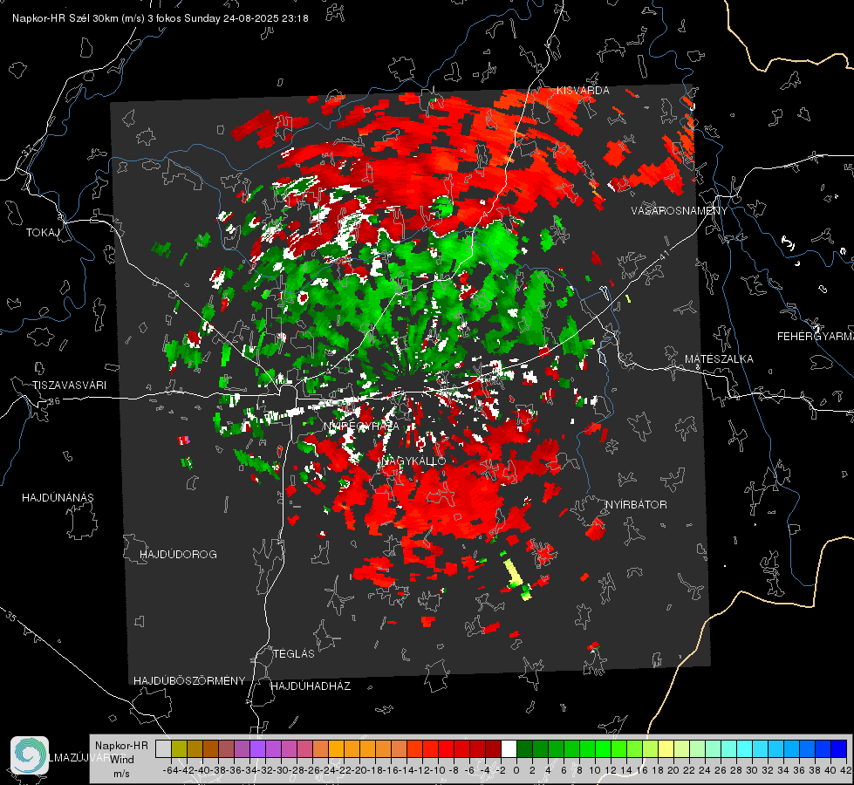This screenshot has width=854, height=785.
Task: Click the FEHÉRGYARMAT label at the right edge
Action: tap(816, 337)
